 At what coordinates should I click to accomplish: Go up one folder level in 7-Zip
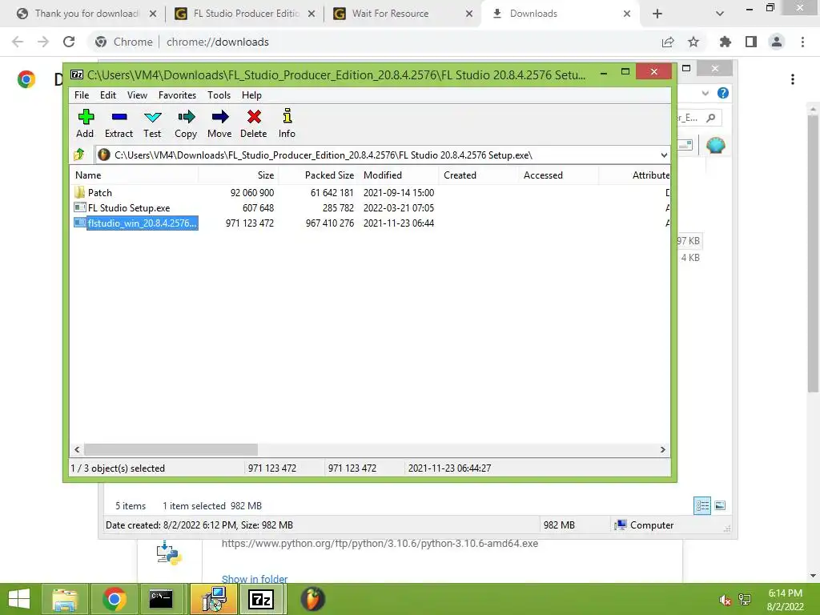(x=79, y=155)
